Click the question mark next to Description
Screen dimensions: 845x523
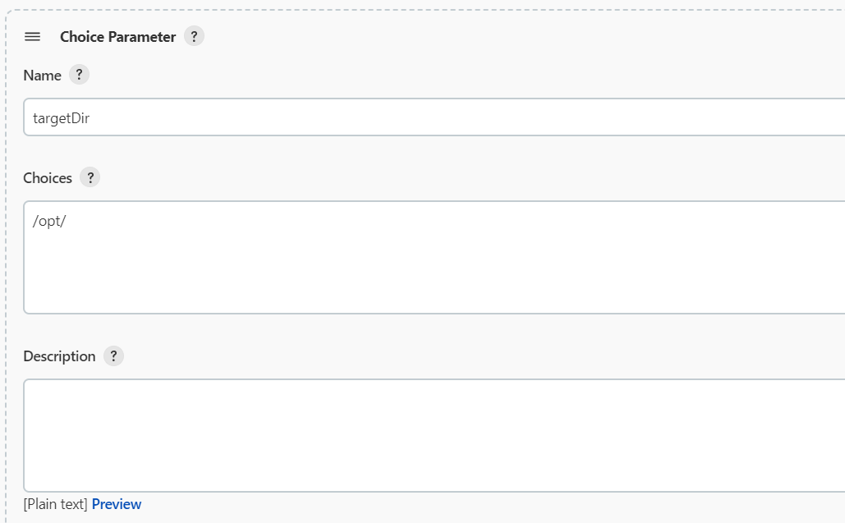[x=113, y=356]
